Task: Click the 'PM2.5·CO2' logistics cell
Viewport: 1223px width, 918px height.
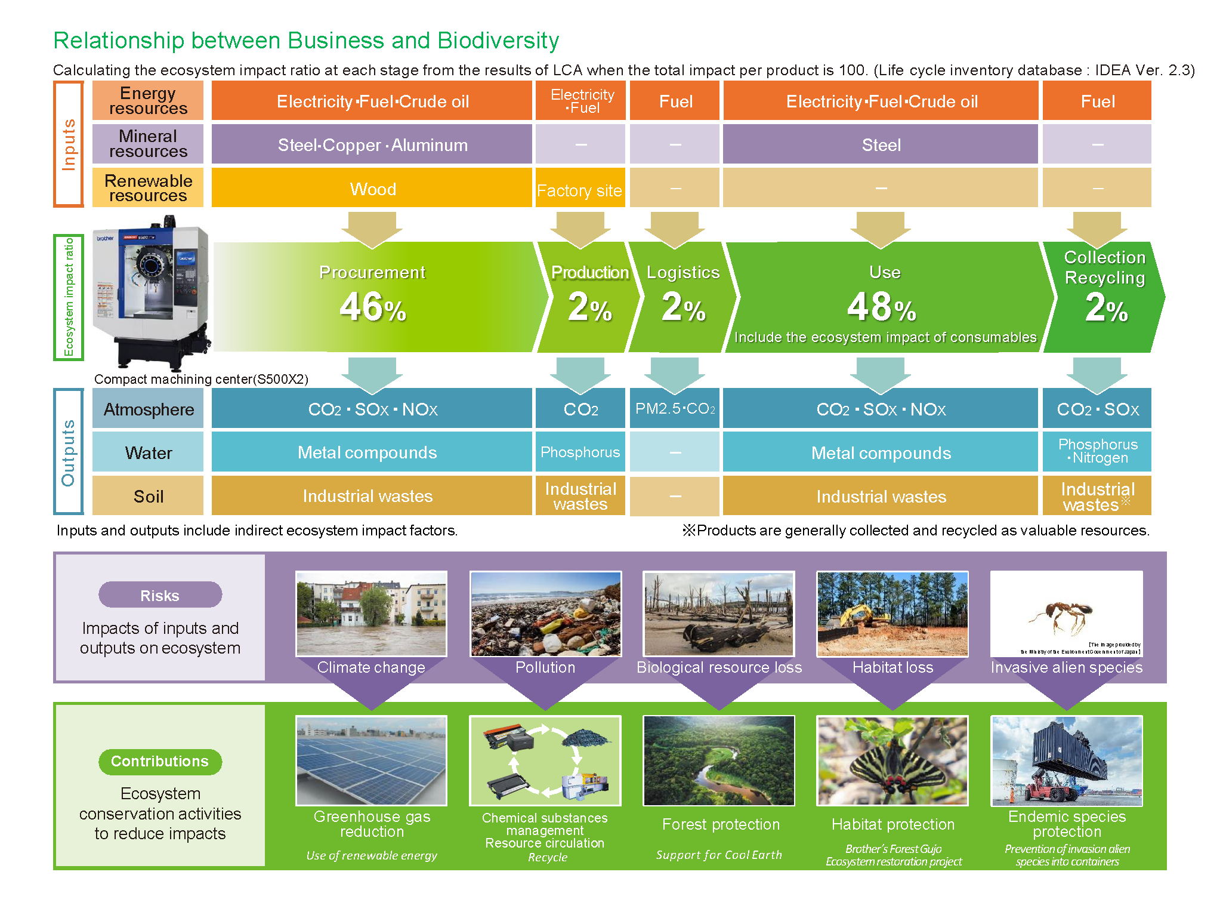Action: (675, 408)
